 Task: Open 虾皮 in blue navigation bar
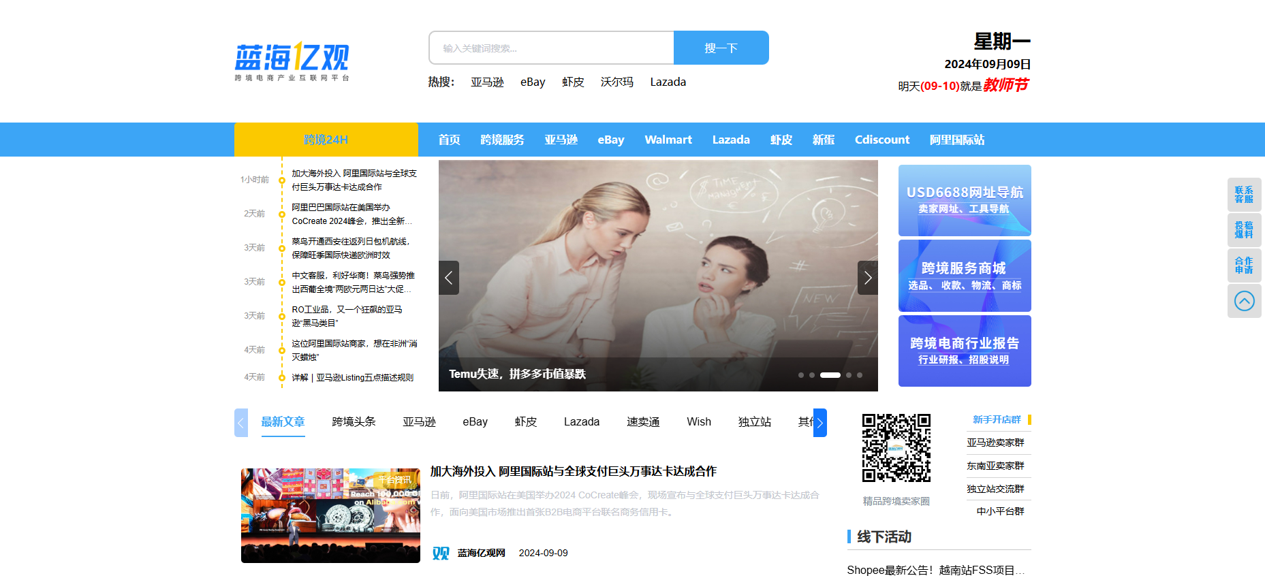[x=781, y=140]
